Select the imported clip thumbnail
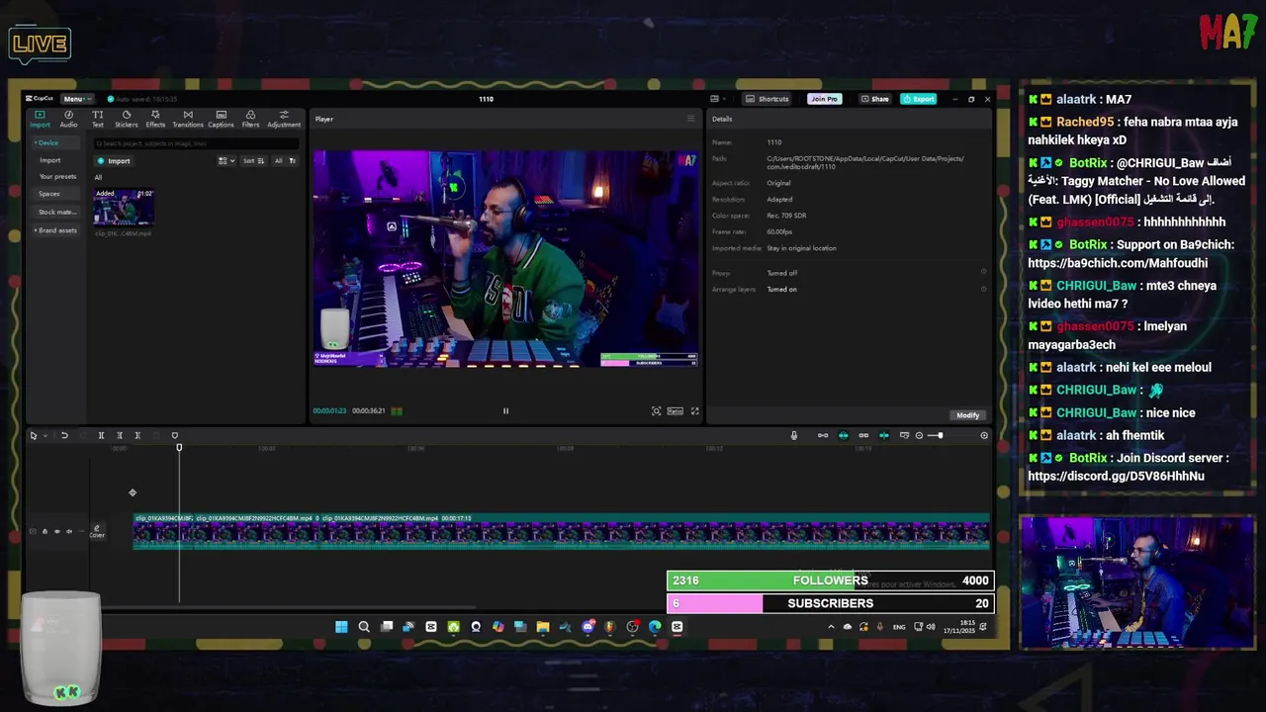The height and width of the screenshot is (712, 1266). click(x=124, y=209)
